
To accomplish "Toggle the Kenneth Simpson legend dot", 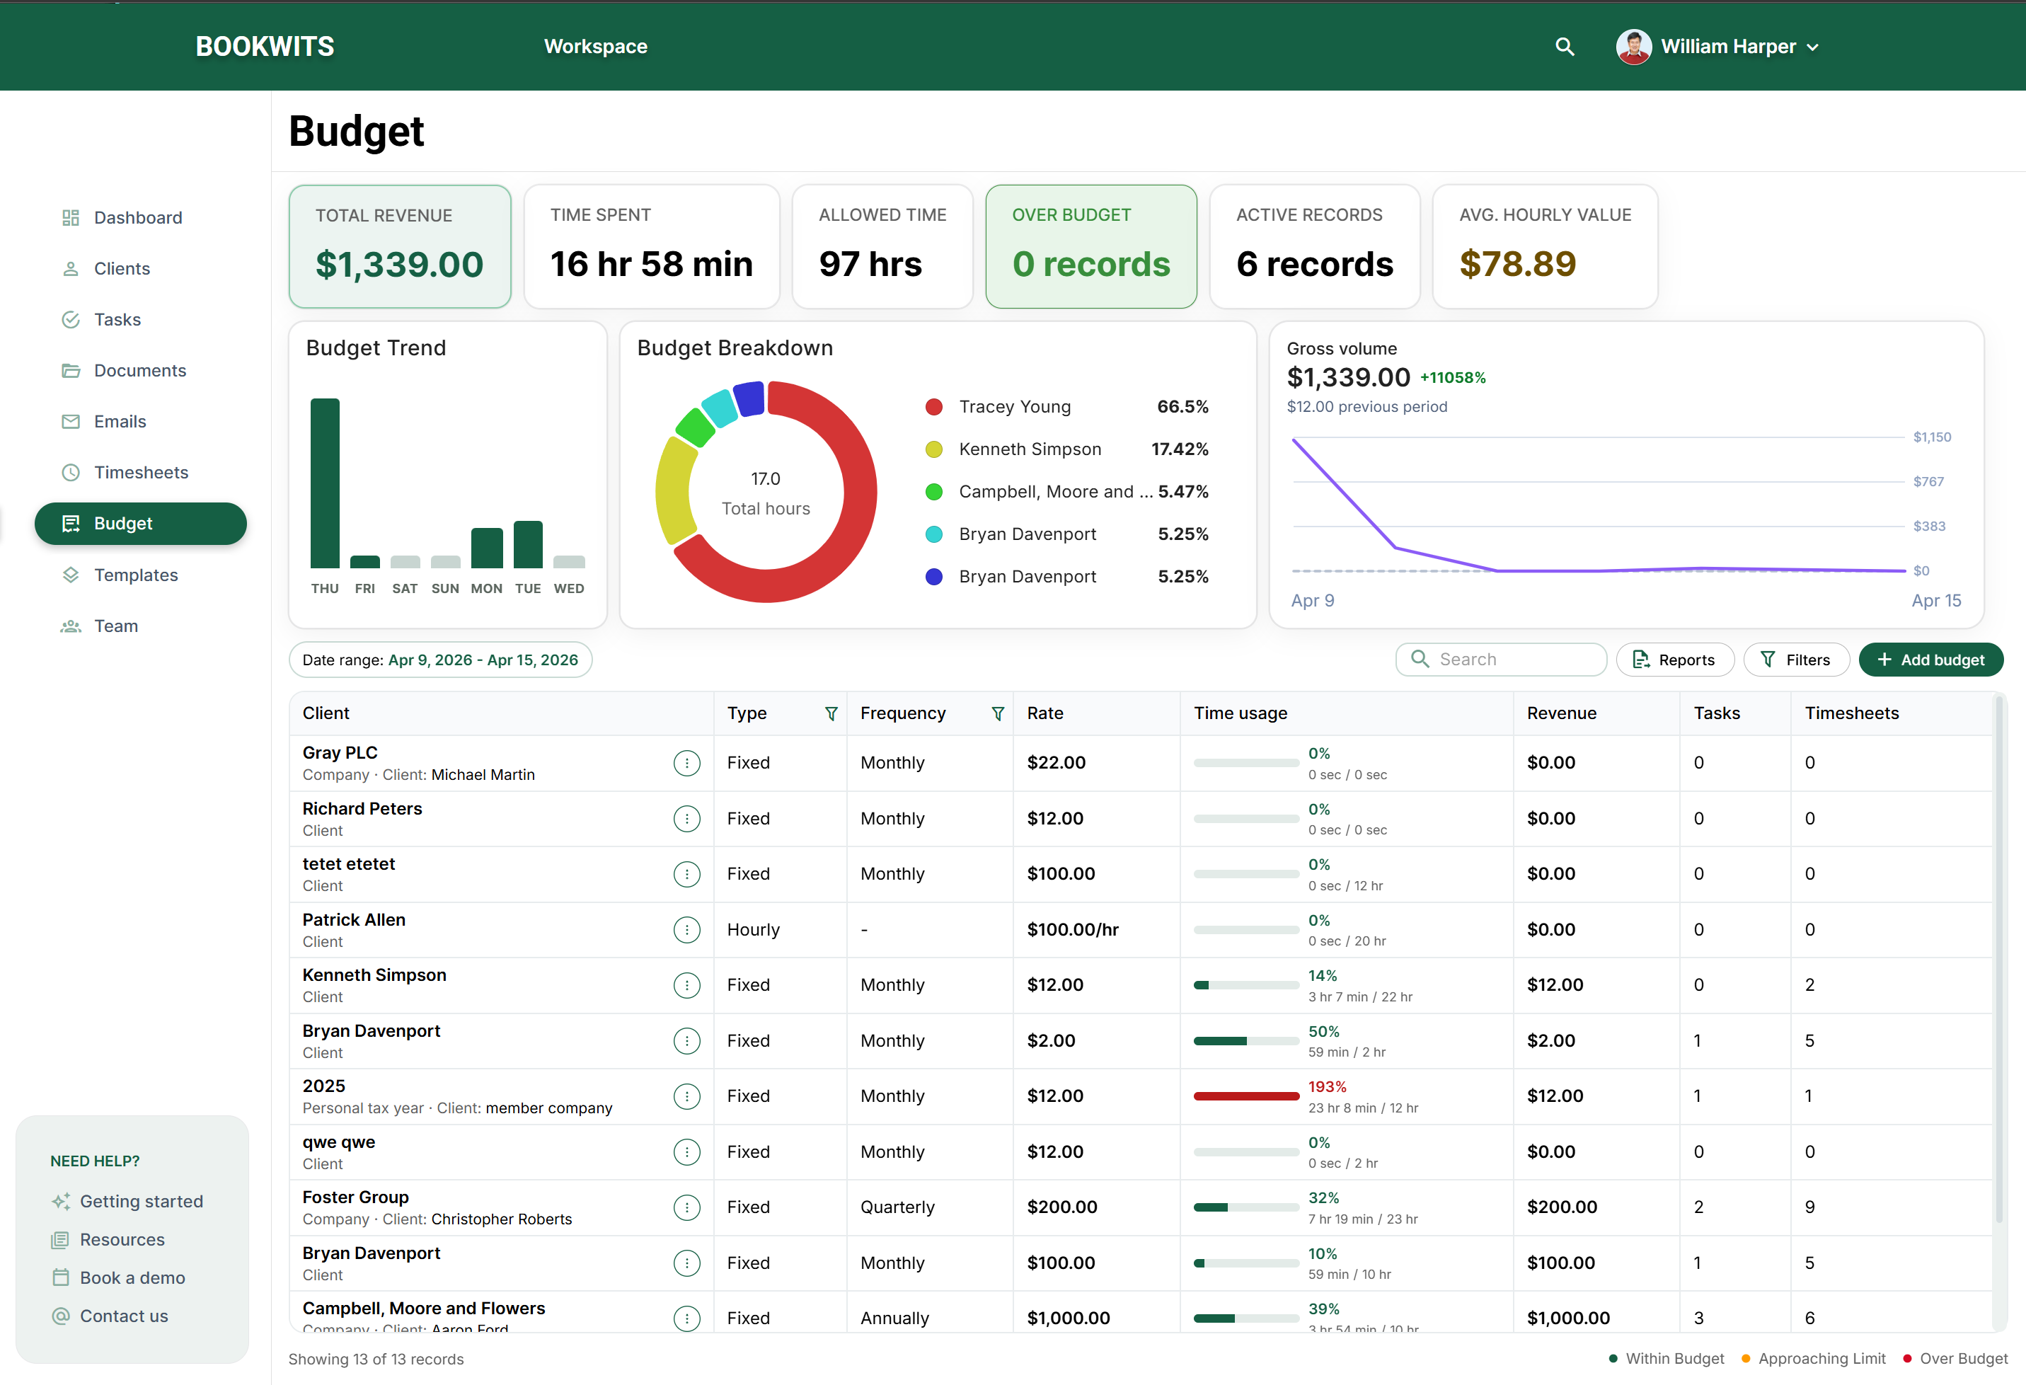I will pyautogui.click(x=933, y=450).
